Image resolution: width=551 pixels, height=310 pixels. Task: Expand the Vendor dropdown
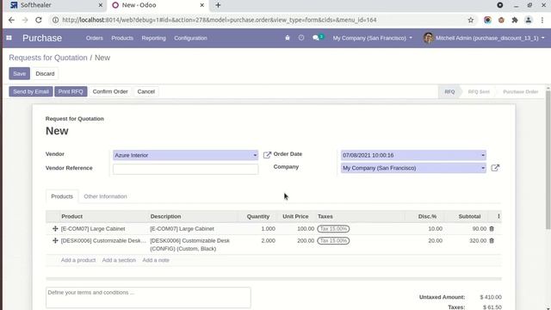pos(255,155)
